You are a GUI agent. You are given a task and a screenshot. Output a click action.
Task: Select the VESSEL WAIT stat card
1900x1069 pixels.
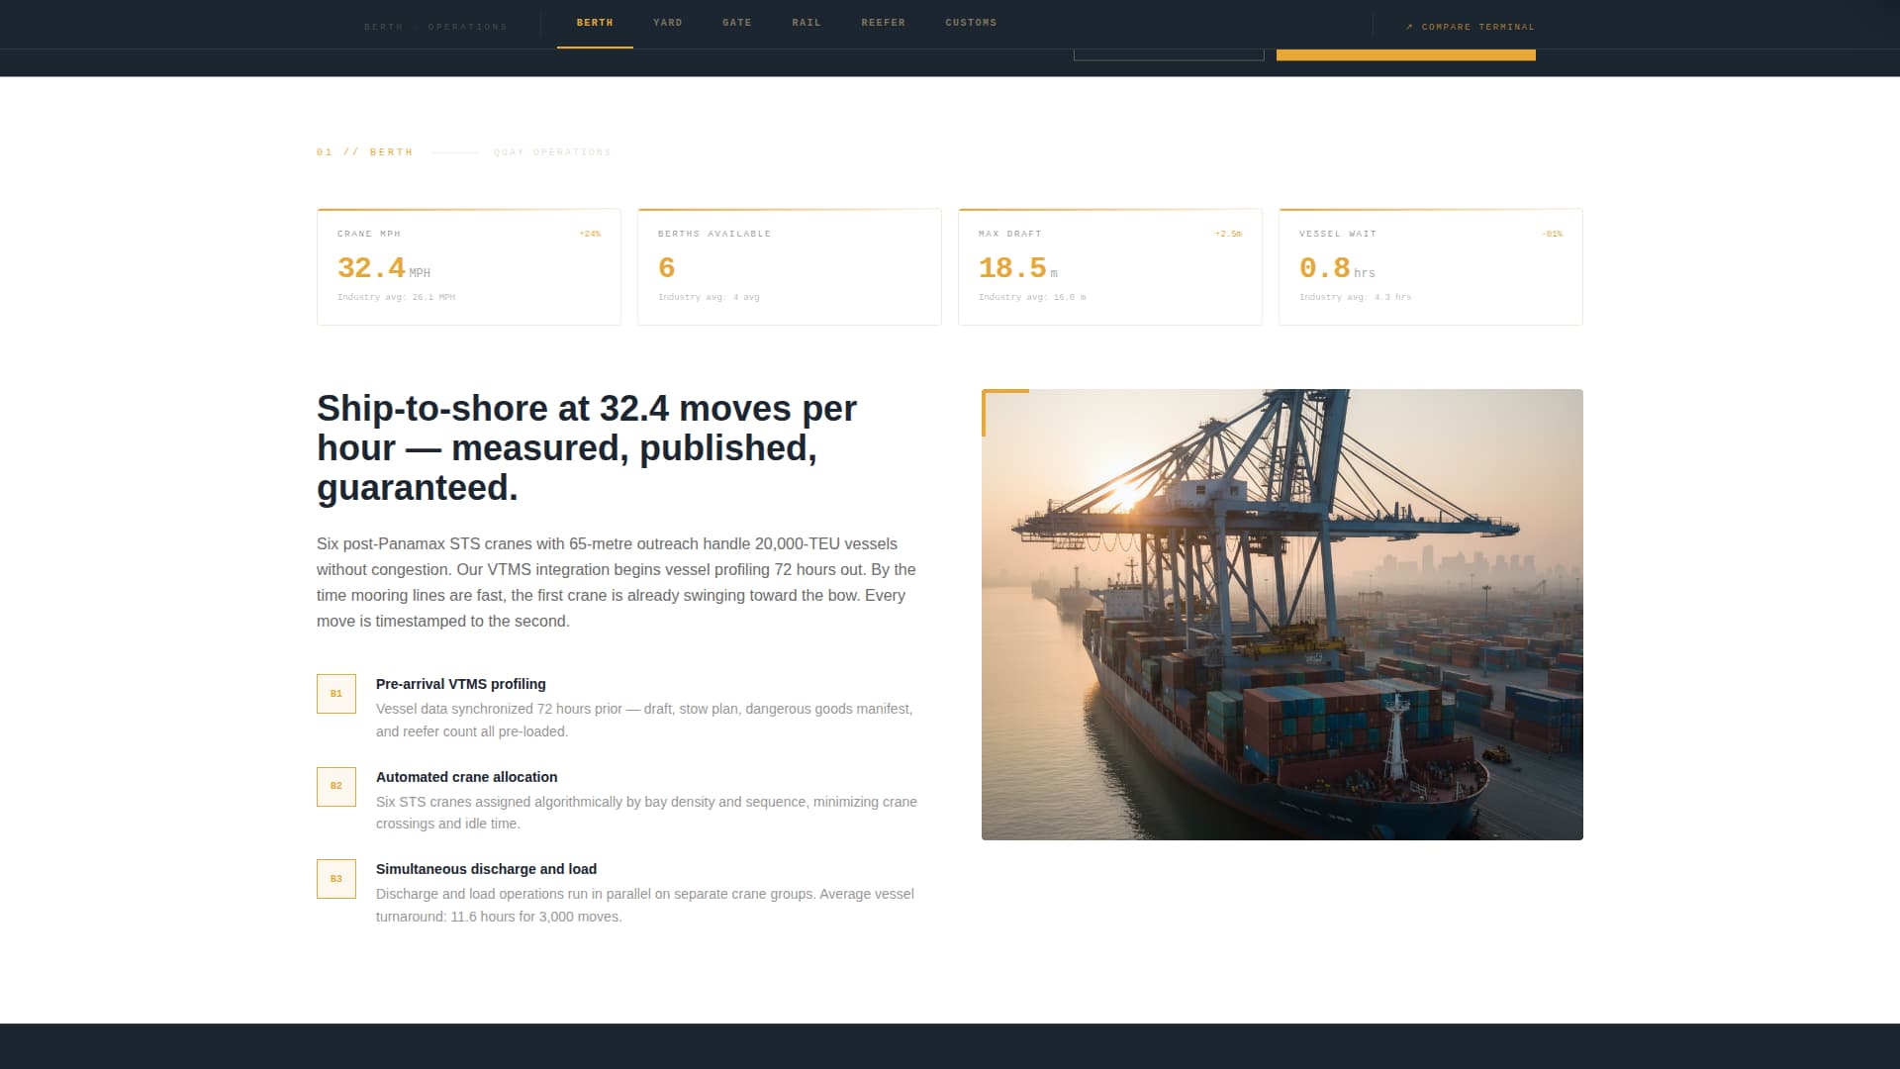click(1430, 266)
